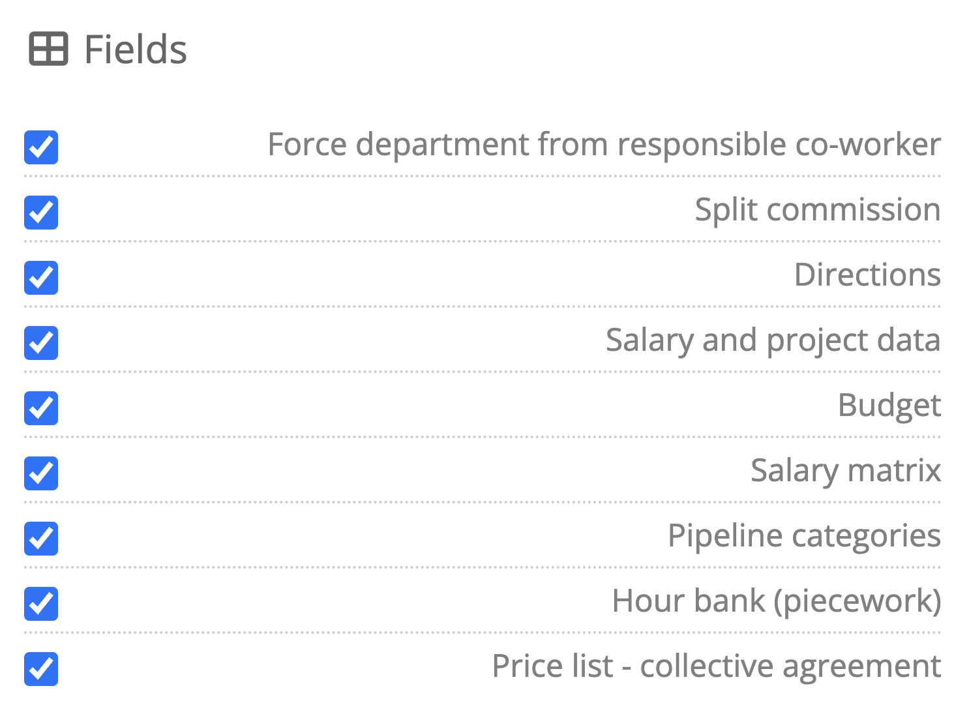Uncheck Salary and project data
This screenshot has width=969, height=716.
(41, 343)
